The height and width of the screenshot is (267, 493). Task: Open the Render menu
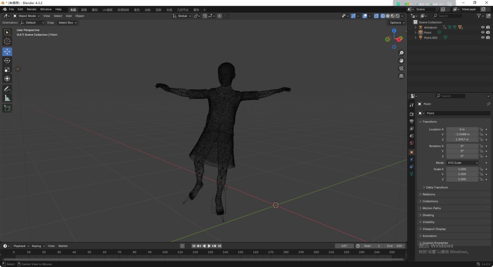pos(31,9)
